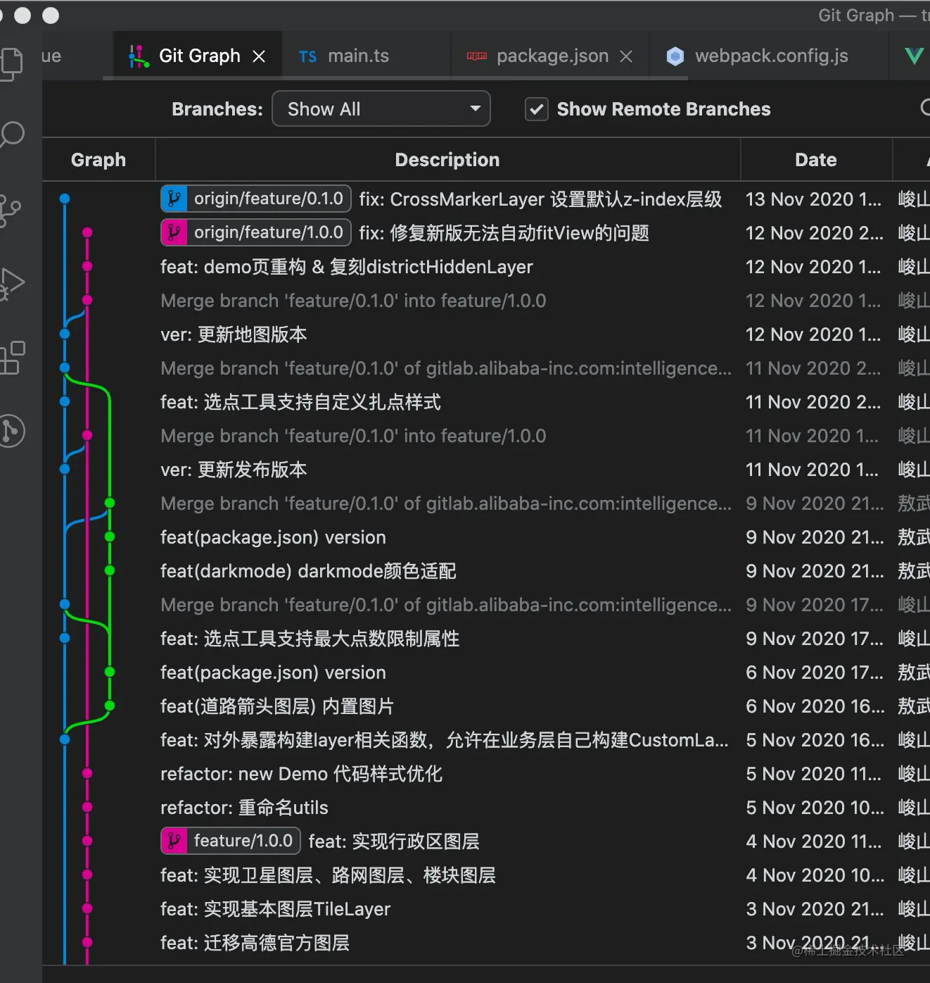The image size is (930, 983).
Task: Switch to the Git Graph tab
Action: coord(198,56)
